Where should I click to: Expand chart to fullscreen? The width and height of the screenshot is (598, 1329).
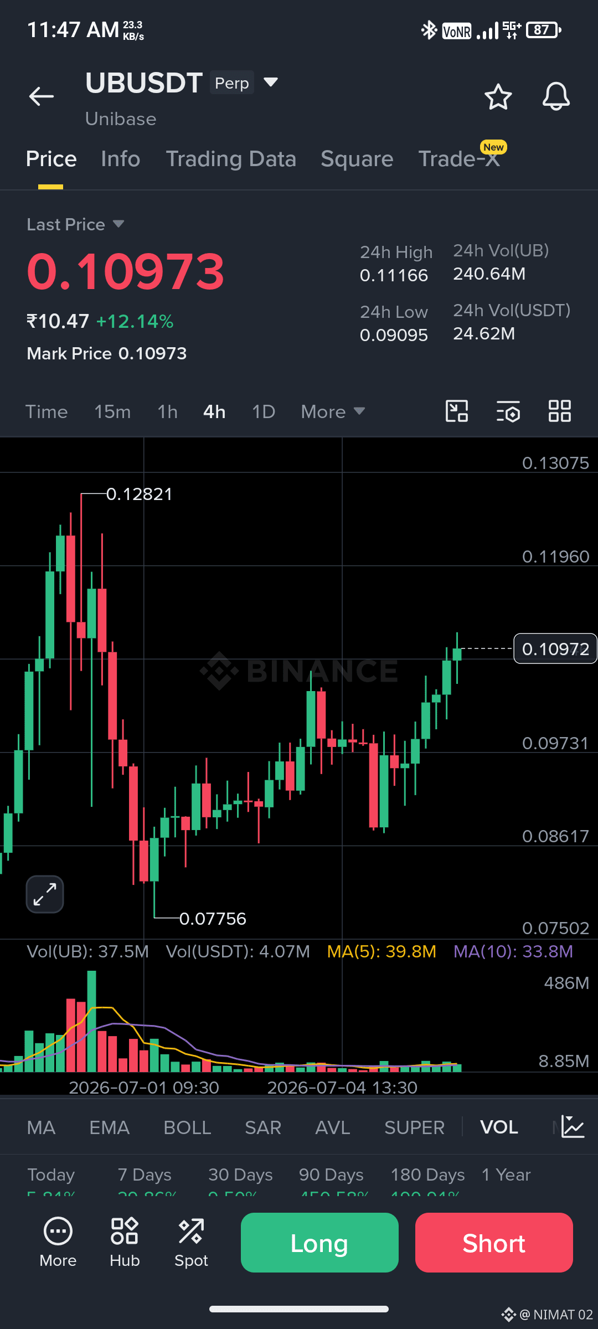(x=45, y=894)
